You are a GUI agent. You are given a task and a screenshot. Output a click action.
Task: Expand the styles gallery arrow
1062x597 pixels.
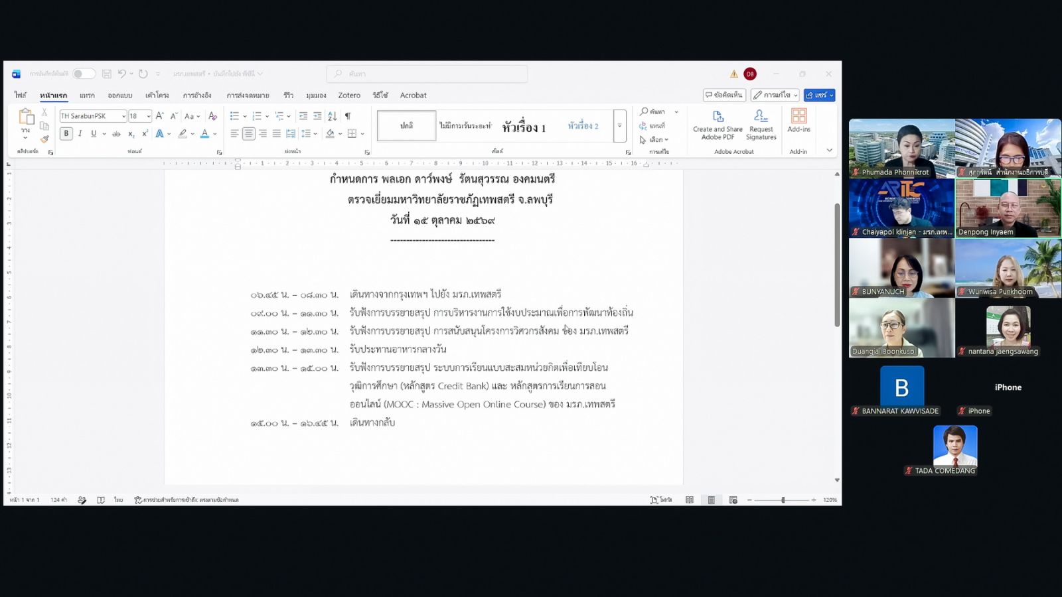620,125
